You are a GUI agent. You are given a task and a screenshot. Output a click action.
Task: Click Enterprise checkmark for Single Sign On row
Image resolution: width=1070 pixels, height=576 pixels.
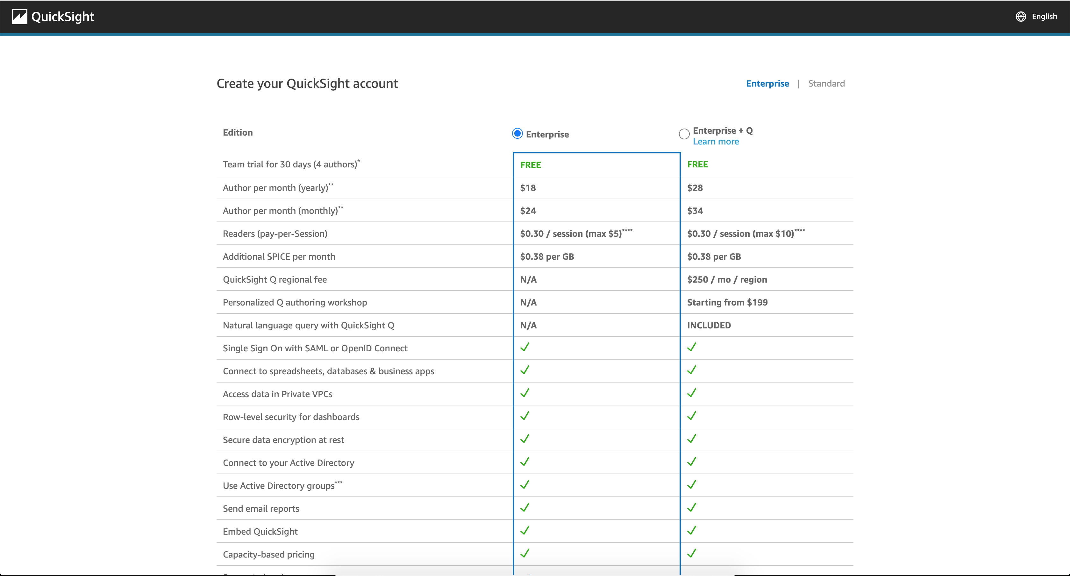pyautogui.click(x=524, y=347)
